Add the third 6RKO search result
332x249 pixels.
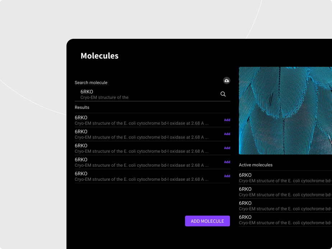(227, 148)
